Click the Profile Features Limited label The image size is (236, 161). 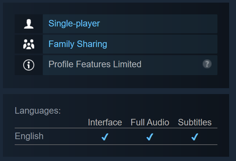click(95, 64)
